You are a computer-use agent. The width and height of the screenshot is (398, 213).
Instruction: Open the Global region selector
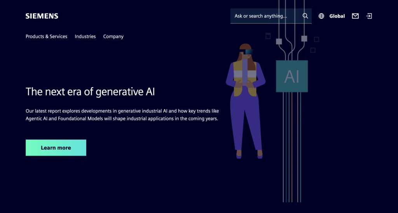[337, 16]
